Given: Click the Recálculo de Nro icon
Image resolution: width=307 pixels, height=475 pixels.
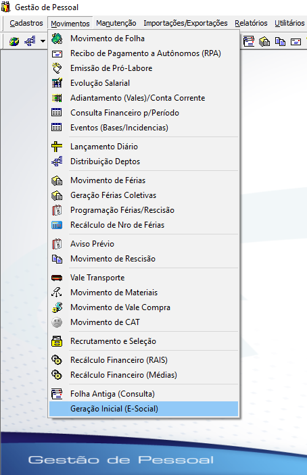Looking at the screenshot, I should click(x=57, y=225).
